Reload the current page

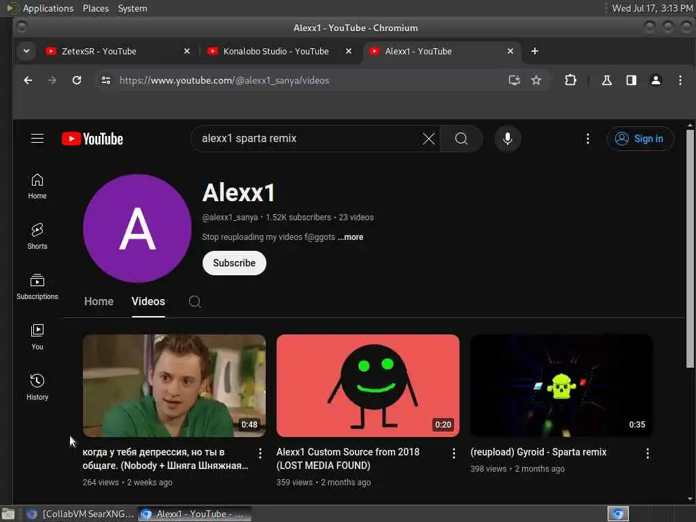77,80
